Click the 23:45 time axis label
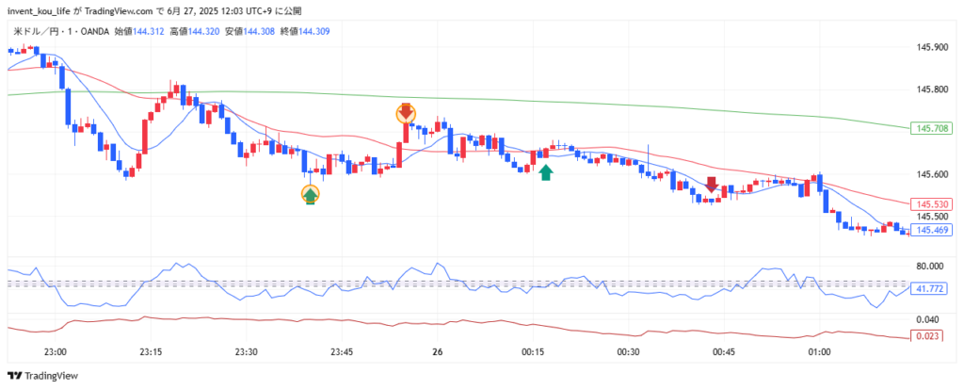This screenshot has width=964, height=389. point(342,352)
